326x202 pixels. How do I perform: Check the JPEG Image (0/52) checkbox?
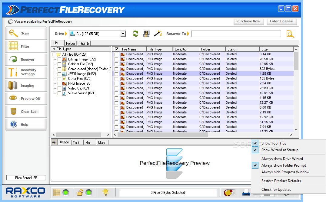(x=59, y=74)
